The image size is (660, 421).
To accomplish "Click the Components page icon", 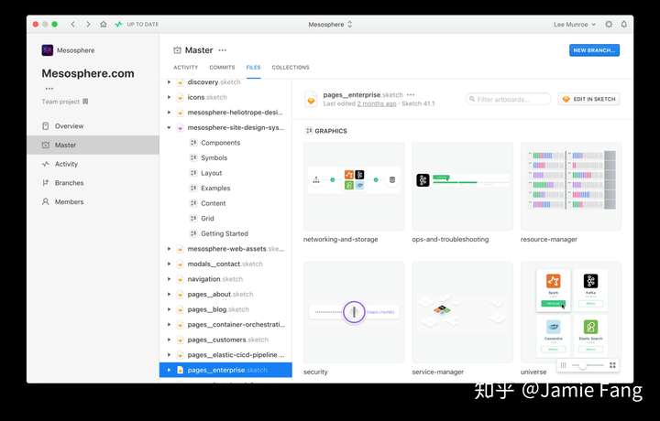I will [x=193, y=143].
